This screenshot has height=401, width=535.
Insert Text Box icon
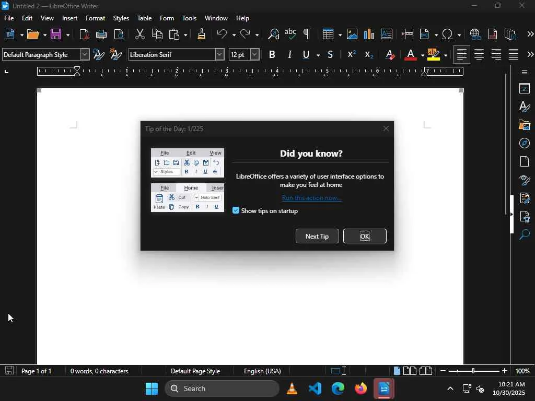click(386, 34)
